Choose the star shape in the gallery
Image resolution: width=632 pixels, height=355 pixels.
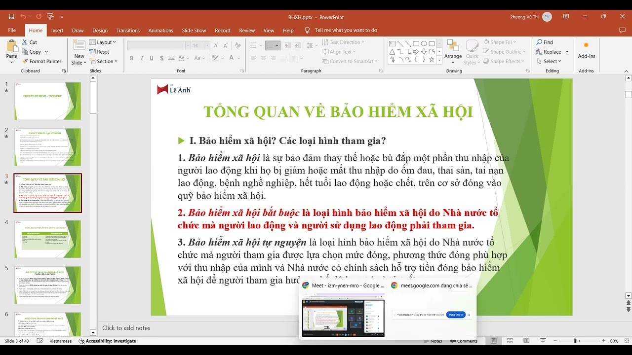[x=432, y=59]
